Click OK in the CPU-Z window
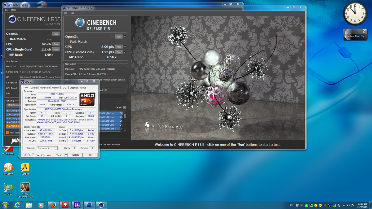The height and width of the screenshot is (209, 372). pos(90,155)
